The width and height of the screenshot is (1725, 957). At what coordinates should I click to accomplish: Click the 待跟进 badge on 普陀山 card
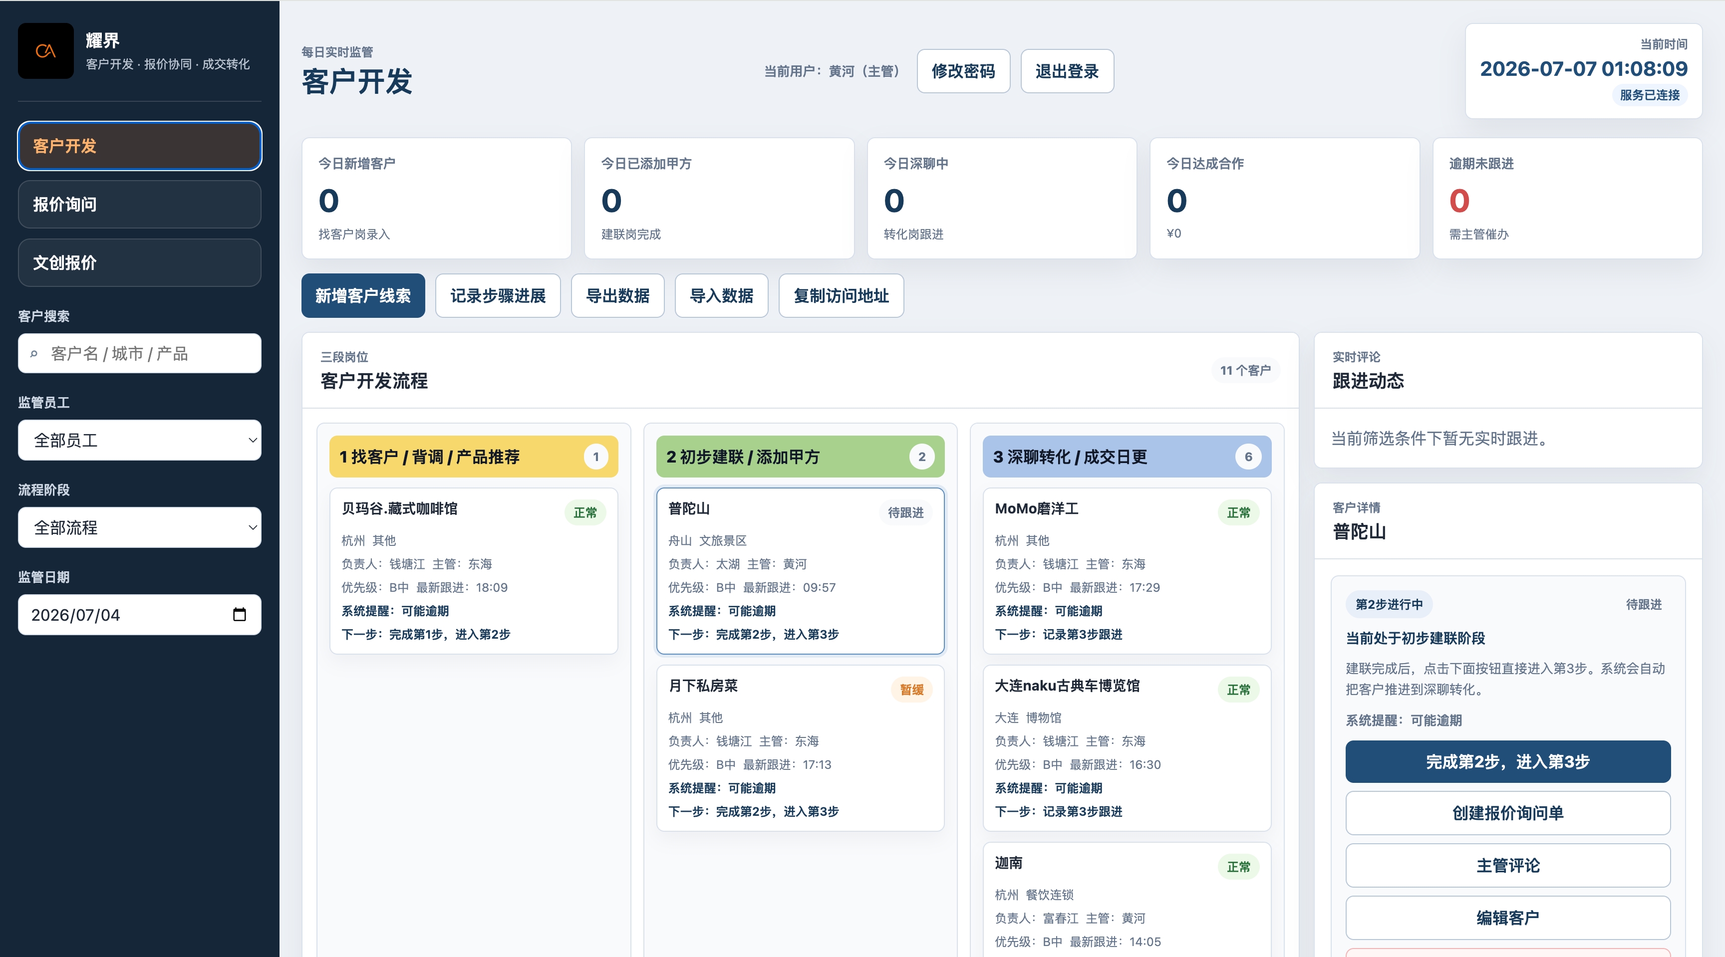pyautogui.click(x=905, y=512)
